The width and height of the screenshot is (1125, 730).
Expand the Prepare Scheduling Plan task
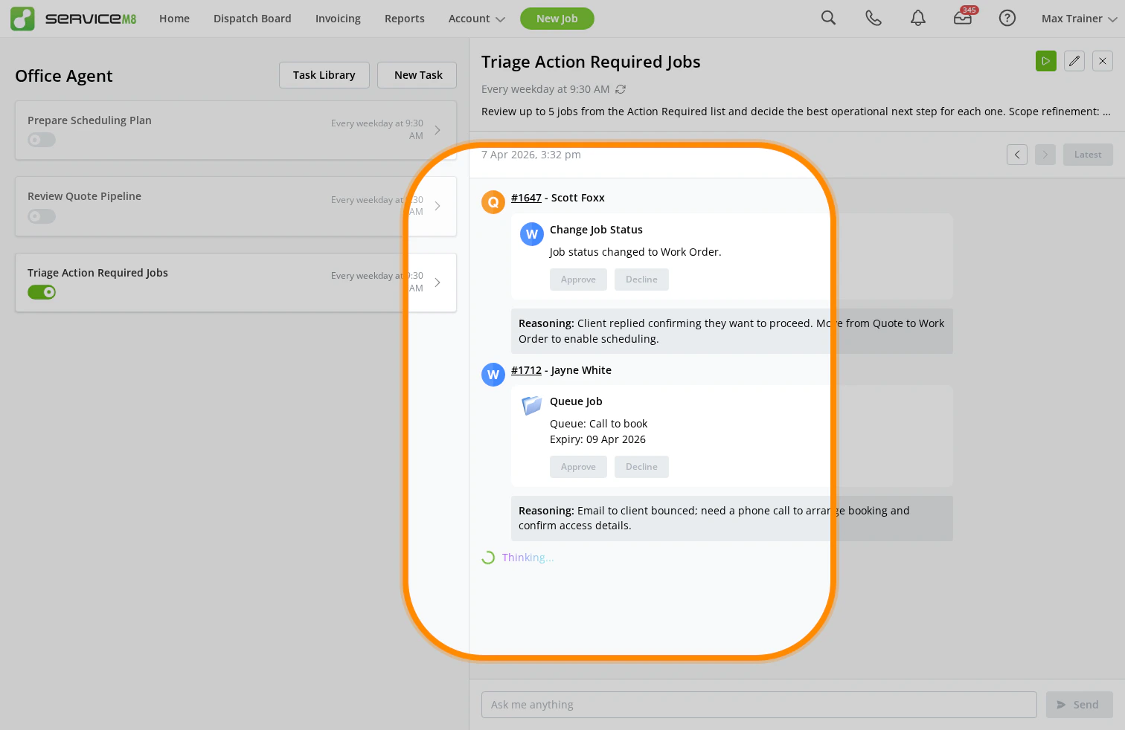pos(437,129)
